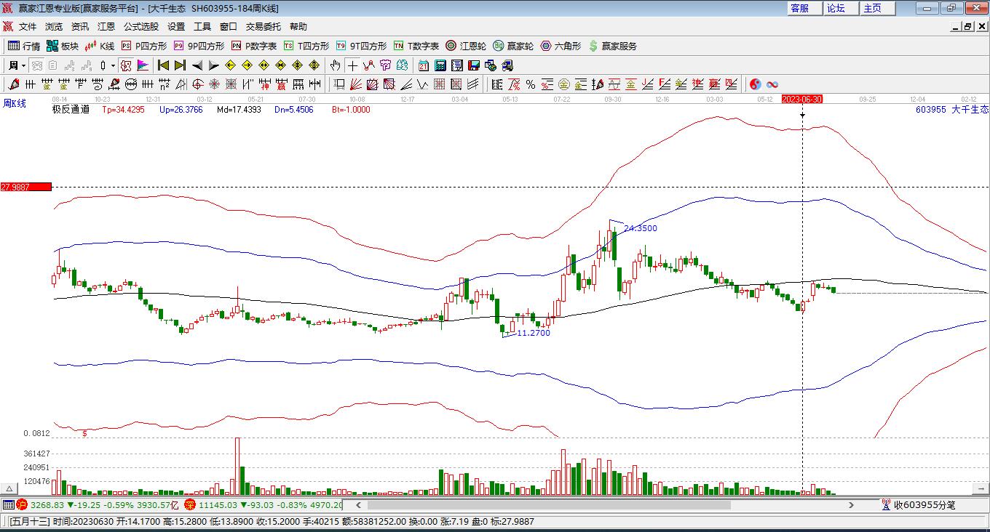Click the volume panel up-triangle button

pos(9,489)
